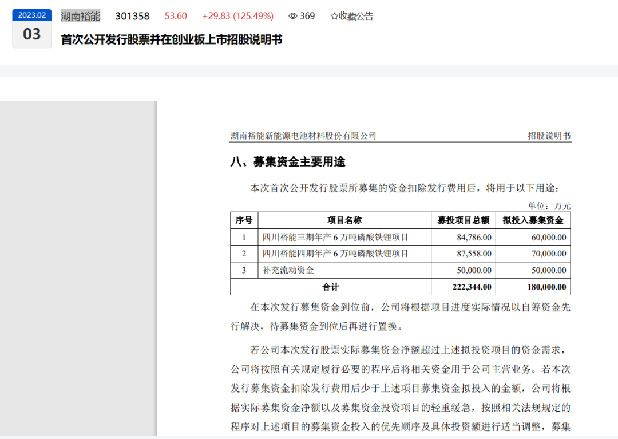
Task: Click the 项目名称 column header
Action: [344, 220]
